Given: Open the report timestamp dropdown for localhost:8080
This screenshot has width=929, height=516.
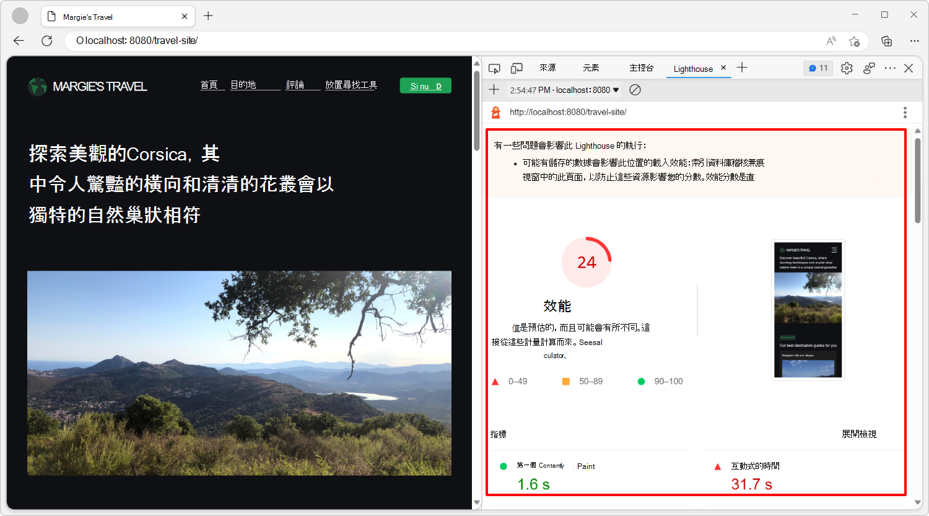Looking at the screenshot, I should coord(564,89).
